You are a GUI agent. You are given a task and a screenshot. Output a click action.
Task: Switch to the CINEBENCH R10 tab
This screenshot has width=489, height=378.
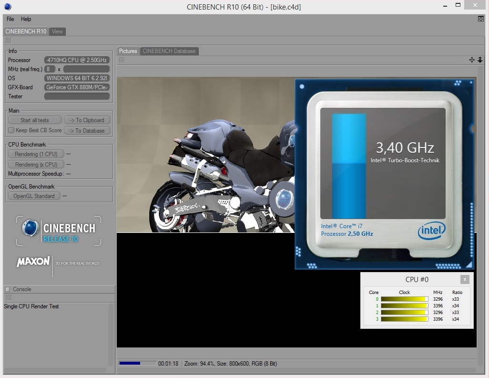coord(26,31)
